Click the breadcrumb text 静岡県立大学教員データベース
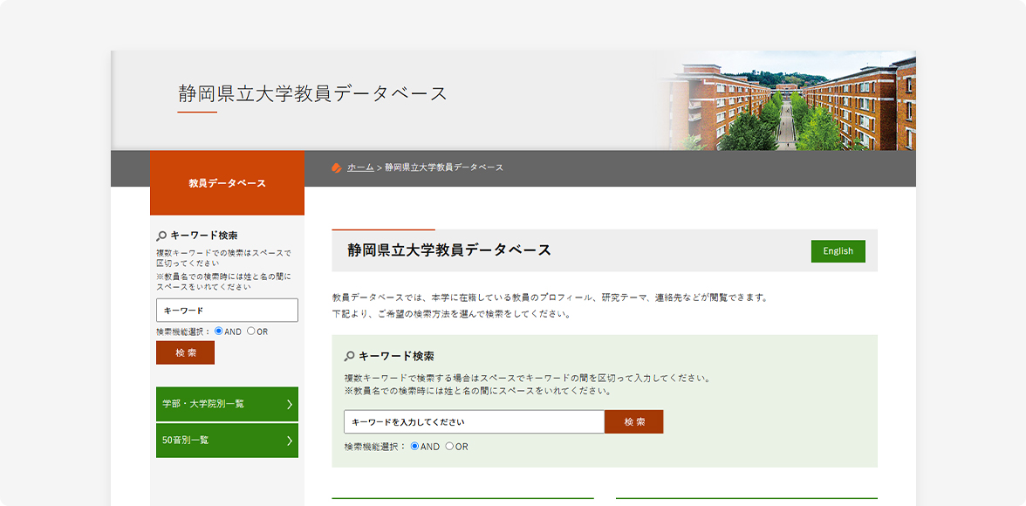1026x506 pixels. 444,168
